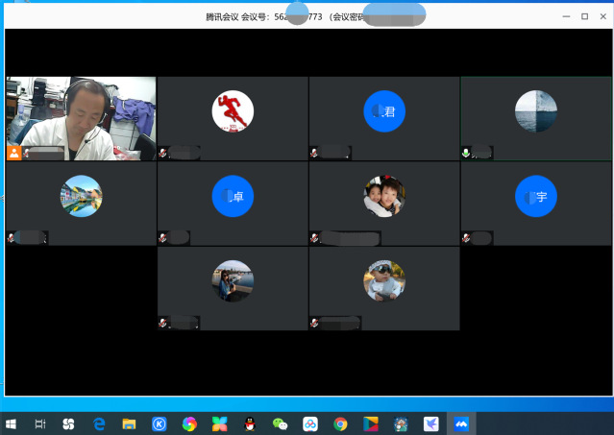614x435 pixels.
Task: Click the muted mic icon under the 宇 tile
Action: tap(466, 237)
